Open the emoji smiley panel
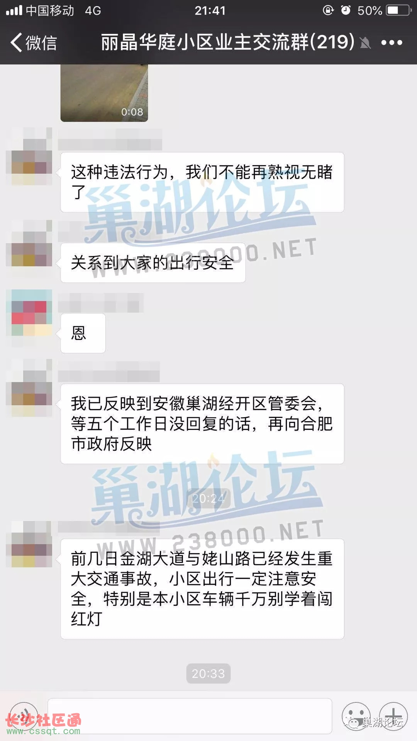The image size is (417, 741). click(356, 716)
